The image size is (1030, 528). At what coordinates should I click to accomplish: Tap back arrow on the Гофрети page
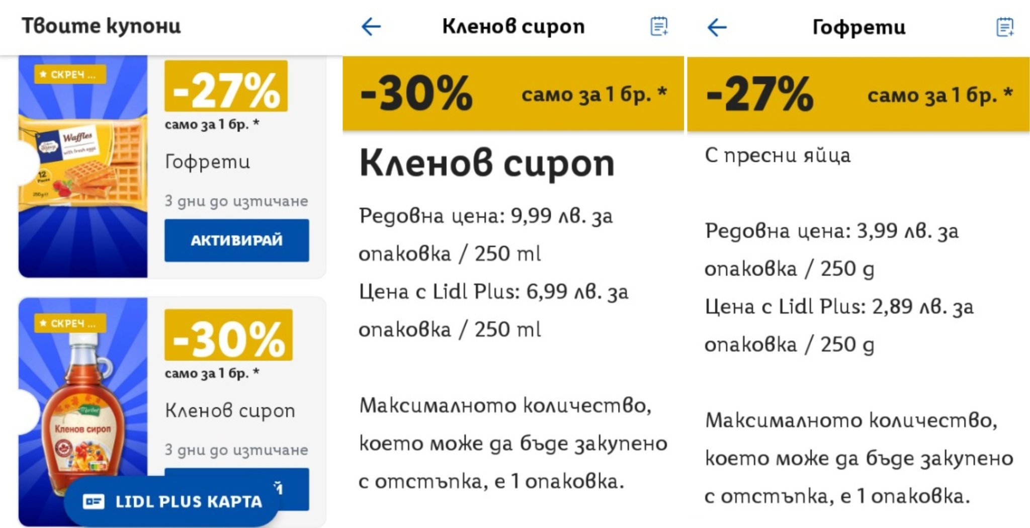click(717, 28)
